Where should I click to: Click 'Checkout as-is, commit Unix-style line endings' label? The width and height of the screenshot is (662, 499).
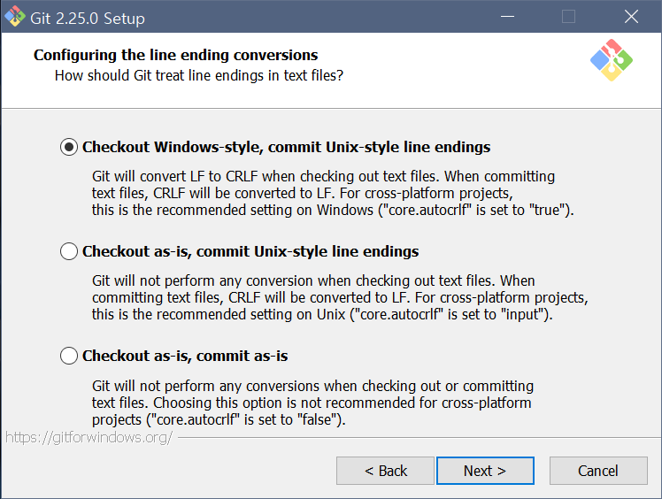click(x=250, y=251)
